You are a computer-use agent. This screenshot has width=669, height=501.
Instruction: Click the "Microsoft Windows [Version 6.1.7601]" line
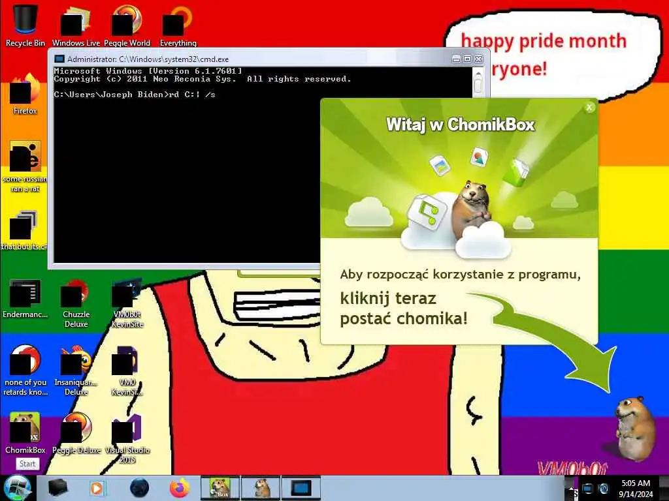pyautogui.click(x=148, y=70)
